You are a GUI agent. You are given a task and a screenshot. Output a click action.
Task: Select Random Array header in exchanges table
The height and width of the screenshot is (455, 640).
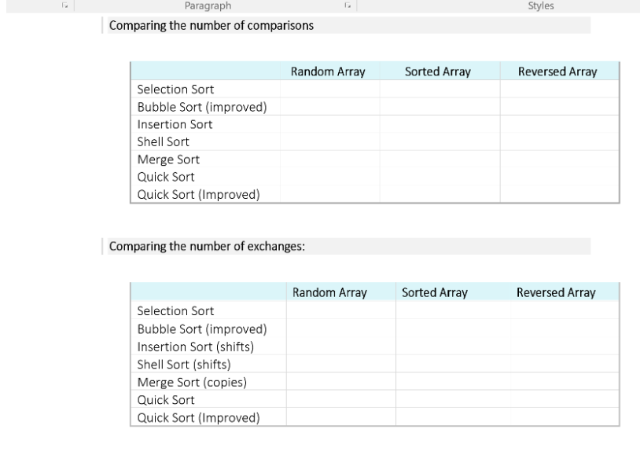329,292
